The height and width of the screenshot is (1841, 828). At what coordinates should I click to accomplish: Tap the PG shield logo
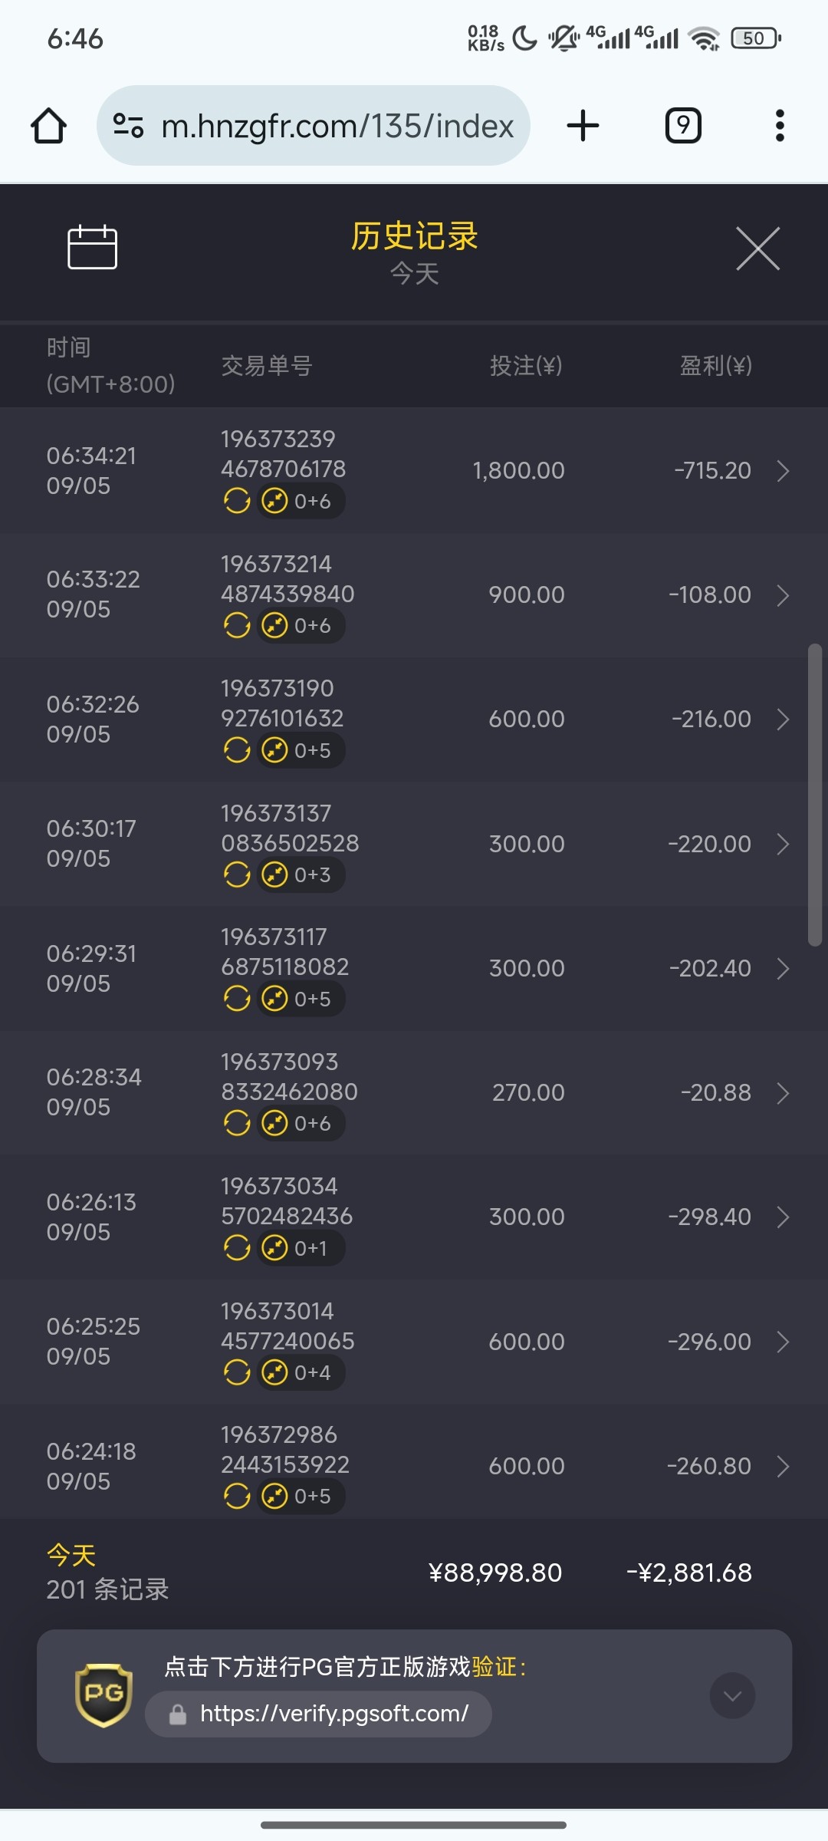[103, 1695]
